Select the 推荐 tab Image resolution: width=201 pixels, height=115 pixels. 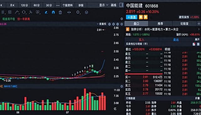click(x=160, y=24)
